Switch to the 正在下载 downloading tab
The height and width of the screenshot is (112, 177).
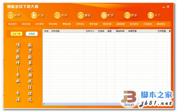click(x=17, y=34)
